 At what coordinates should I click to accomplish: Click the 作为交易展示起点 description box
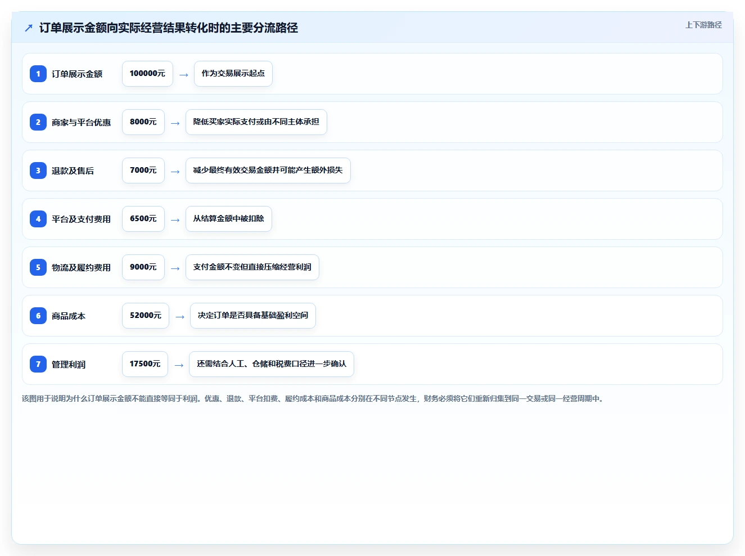[x=233, y=74]
